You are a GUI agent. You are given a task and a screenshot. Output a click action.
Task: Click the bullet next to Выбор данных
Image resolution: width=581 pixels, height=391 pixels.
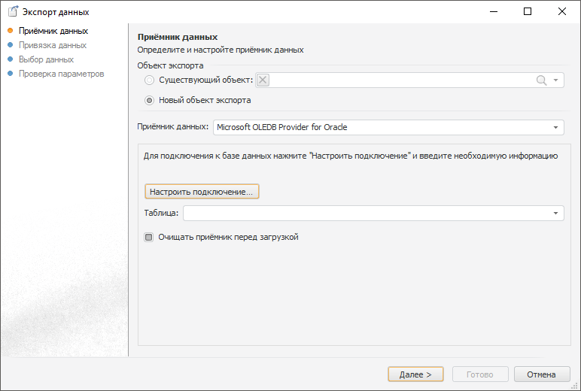click(x=10, y=59)
